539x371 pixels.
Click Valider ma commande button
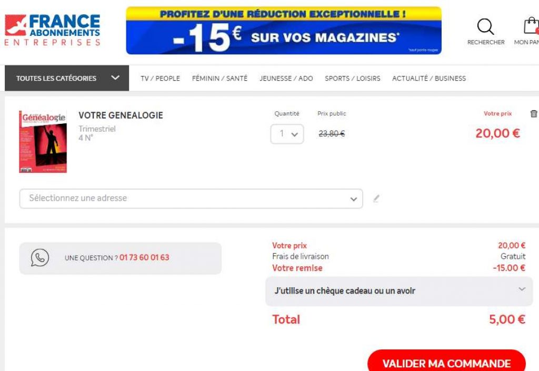point(446,362)
